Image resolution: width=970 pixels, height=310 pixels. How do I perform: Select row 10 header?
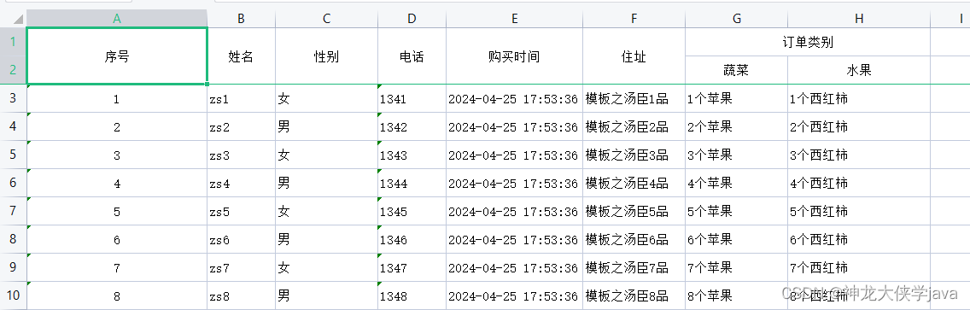(14, 295)
